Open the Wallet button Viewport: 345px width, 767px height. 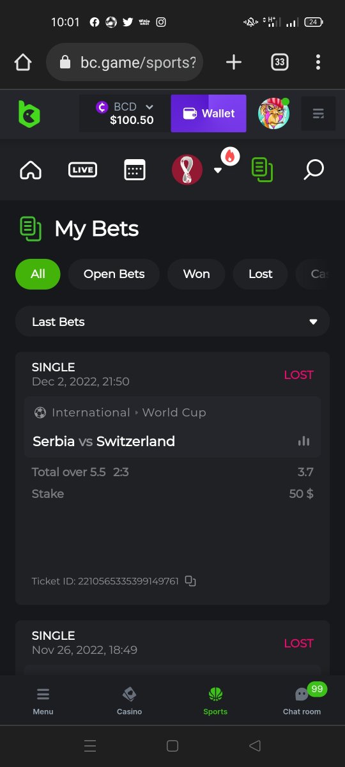click(x=208, y=114)
